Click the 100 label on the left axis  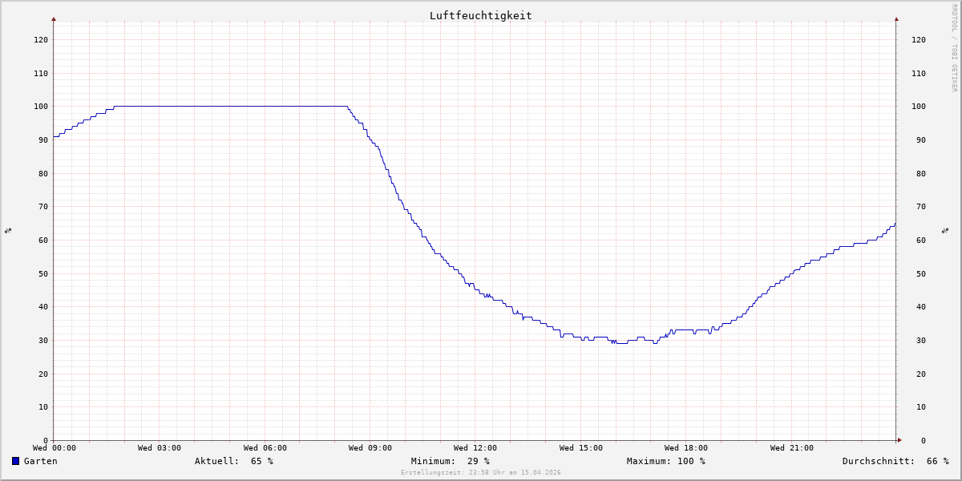40,107
